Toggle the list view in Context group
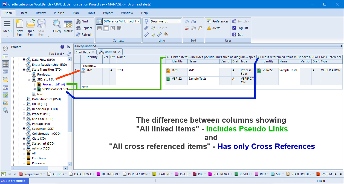344x184 pixels. click(x=100, y=28)
